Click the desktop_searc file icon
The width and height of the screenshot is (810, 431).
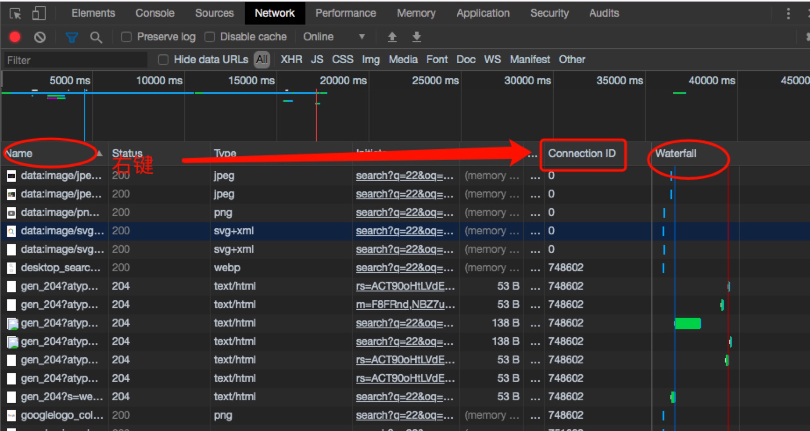[x=11, y=268]
